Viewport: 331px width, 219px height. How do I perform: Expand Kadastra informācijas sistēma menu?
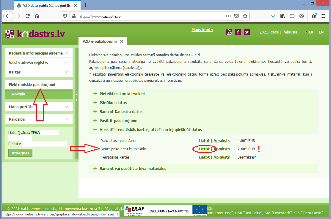click(x=39, y=53)
